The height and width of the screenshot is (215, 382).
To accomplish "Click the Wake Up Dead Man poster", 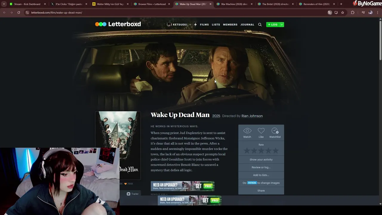I will pos(118,145).
